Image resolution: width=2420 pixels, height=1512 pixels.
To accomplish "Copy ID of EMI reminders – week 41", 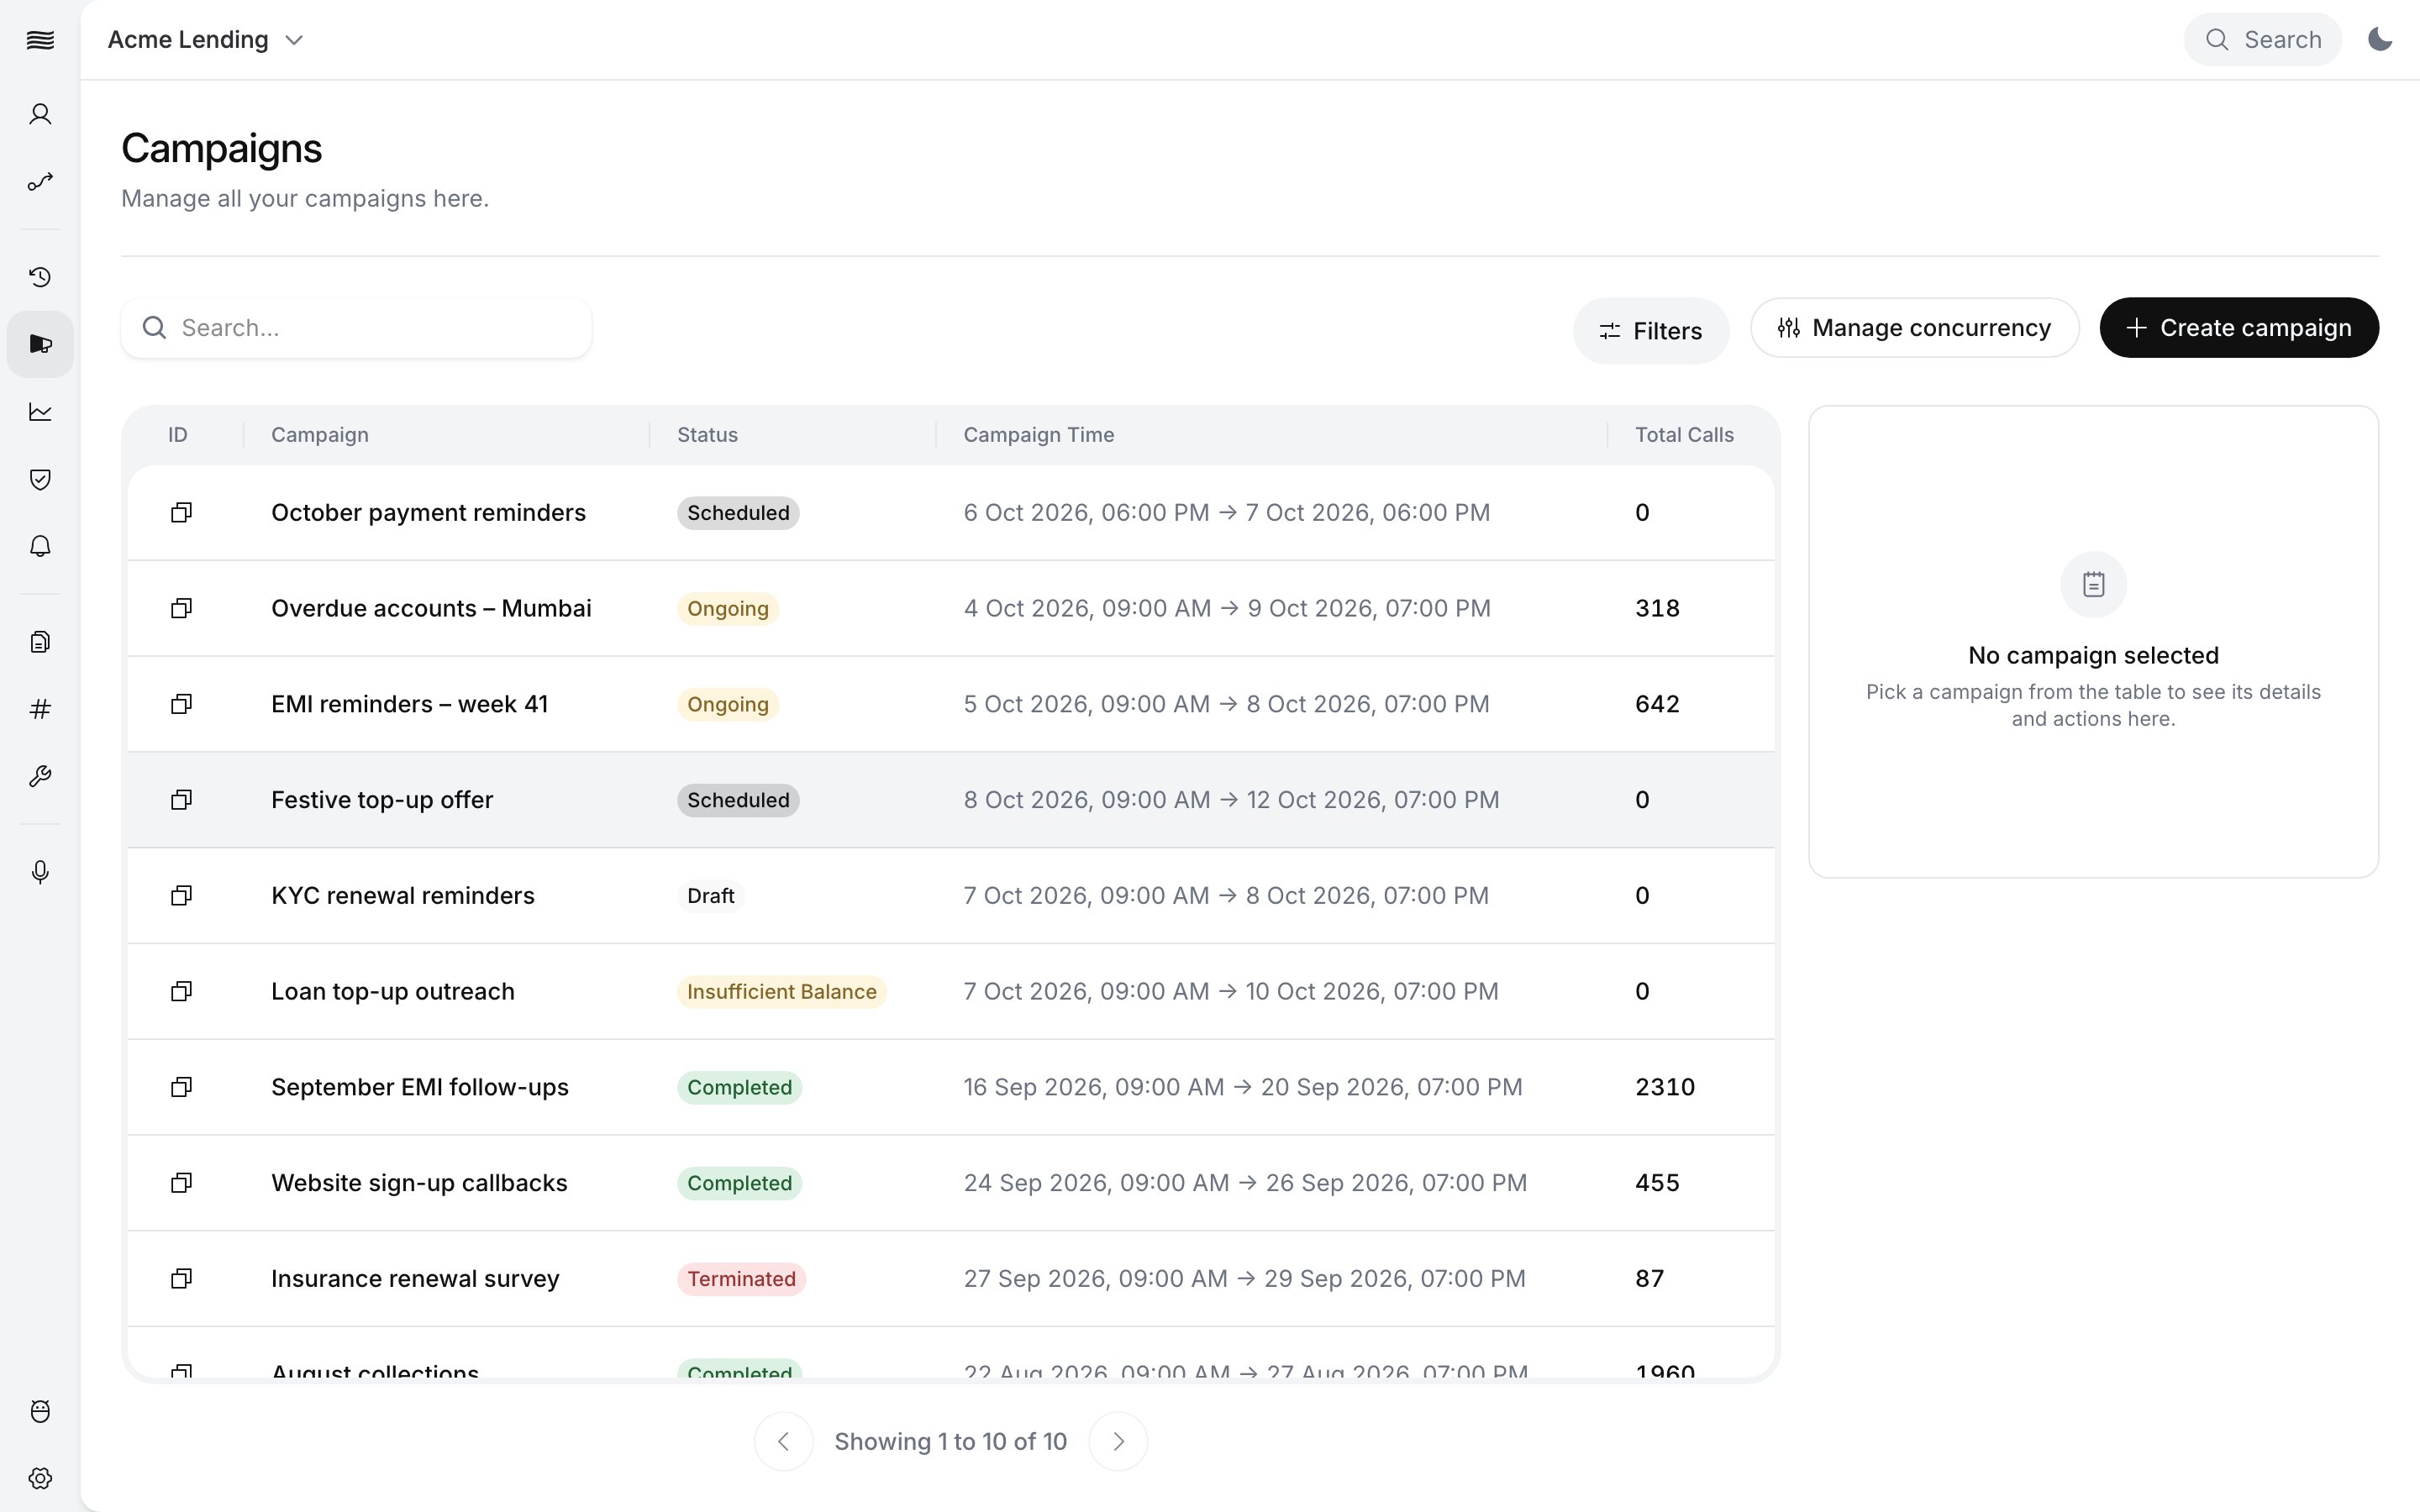I will tap(181, 704).
